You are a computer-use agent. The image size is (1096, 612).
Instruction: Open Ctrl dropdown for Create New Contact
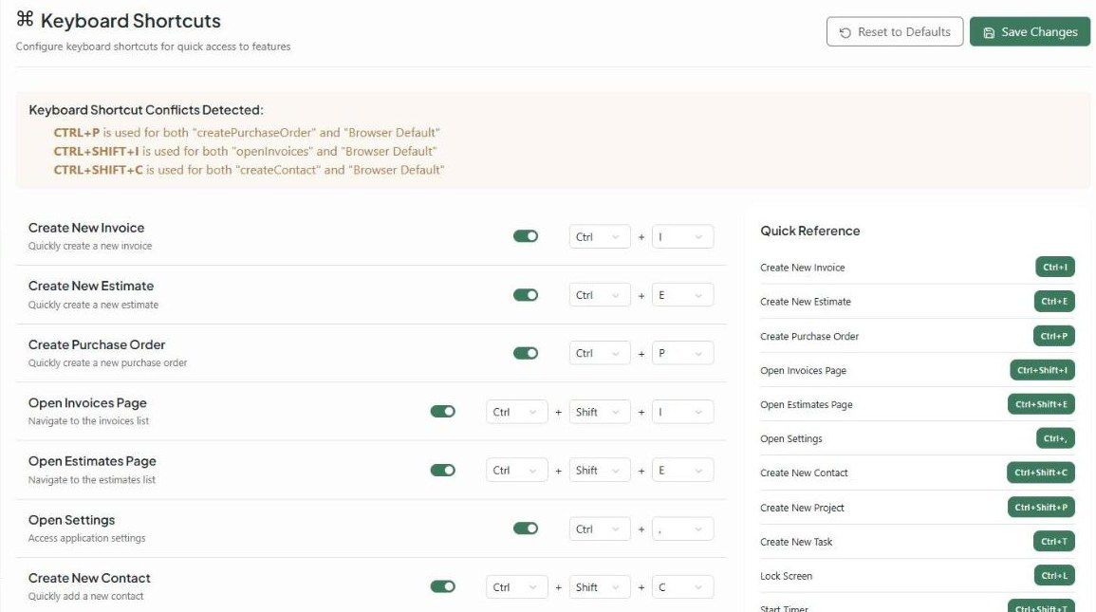pos(516,586)
